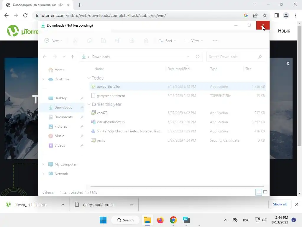This screenshot has height=227, width=302.
Task: Click the search magnifier icon in Explorer
Action: coord(260,57)
